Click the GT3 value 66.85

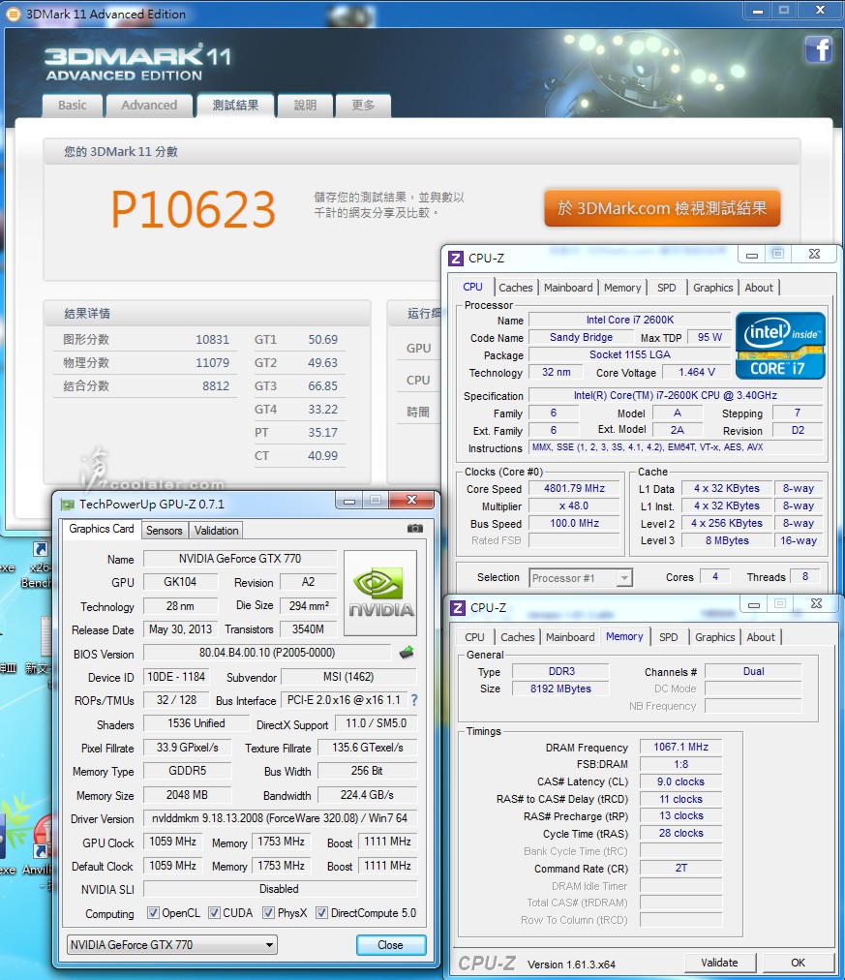click(323, 385)
